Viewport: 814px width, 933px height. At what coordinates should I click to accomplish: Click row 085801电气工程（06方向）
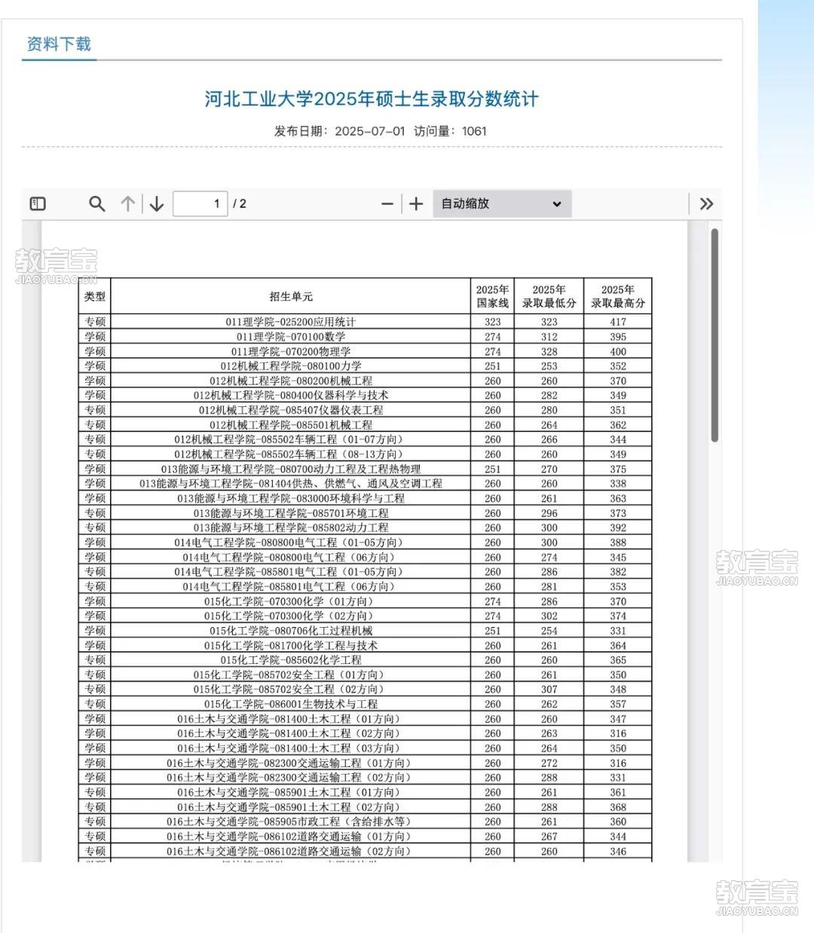(365, 586)
